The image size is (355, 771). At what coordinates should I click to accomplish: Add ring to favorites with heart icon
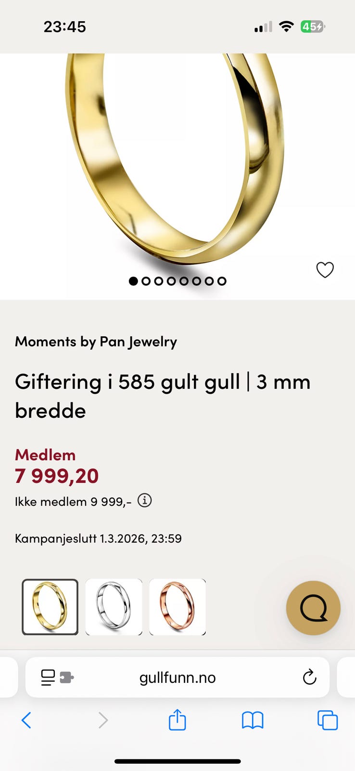[x=325, y=270]
